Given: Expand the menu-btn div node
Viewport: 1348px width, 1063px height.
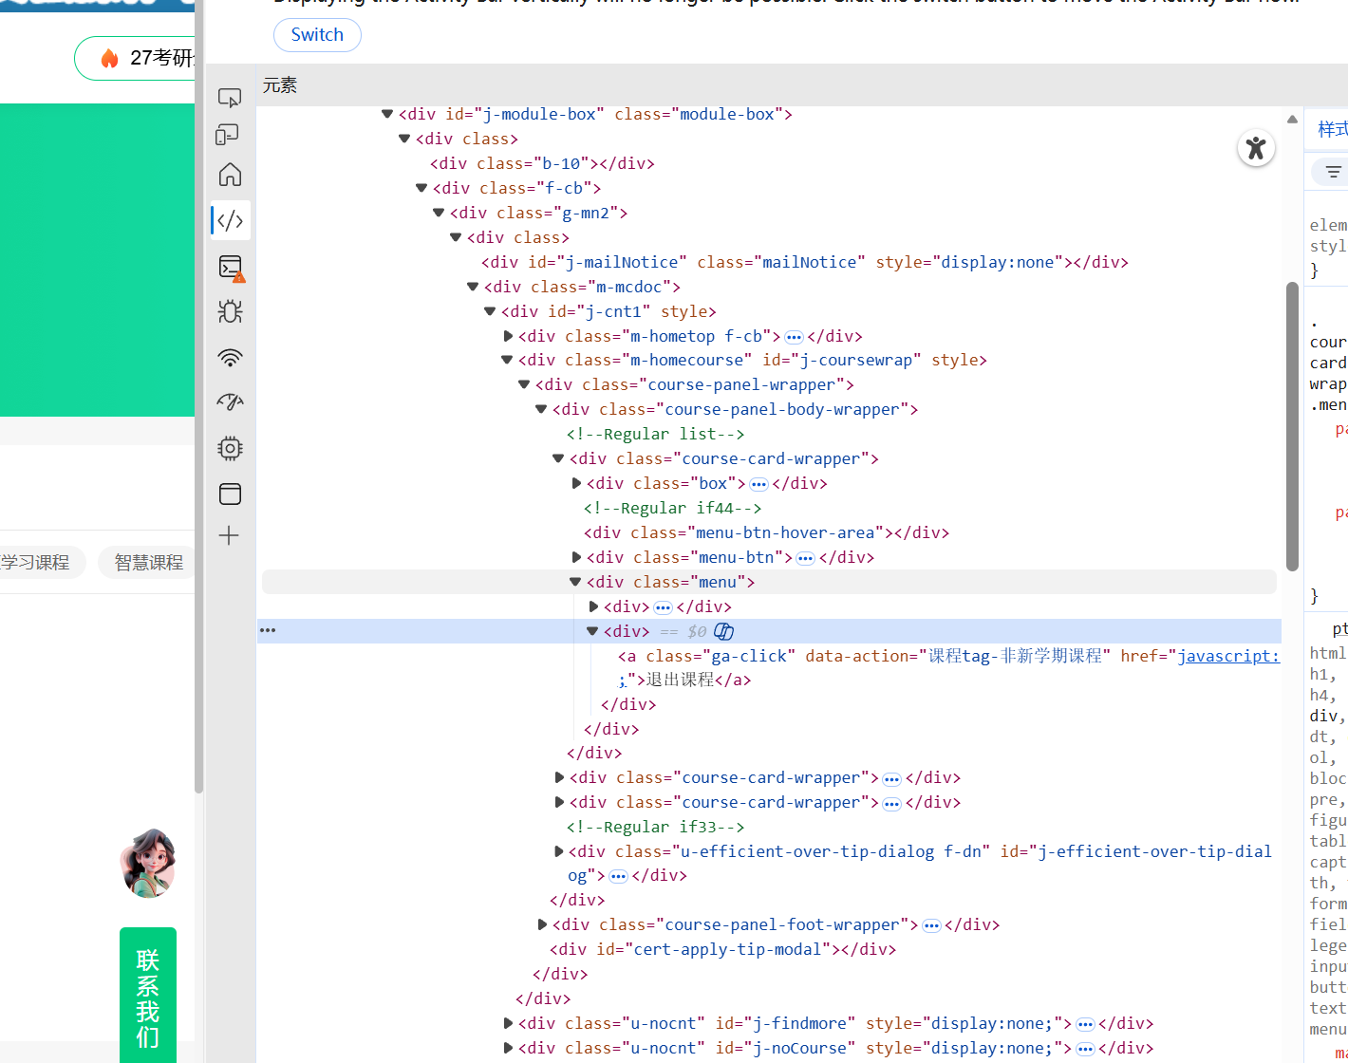Looking at the screenshot, I should coord(576,557).
